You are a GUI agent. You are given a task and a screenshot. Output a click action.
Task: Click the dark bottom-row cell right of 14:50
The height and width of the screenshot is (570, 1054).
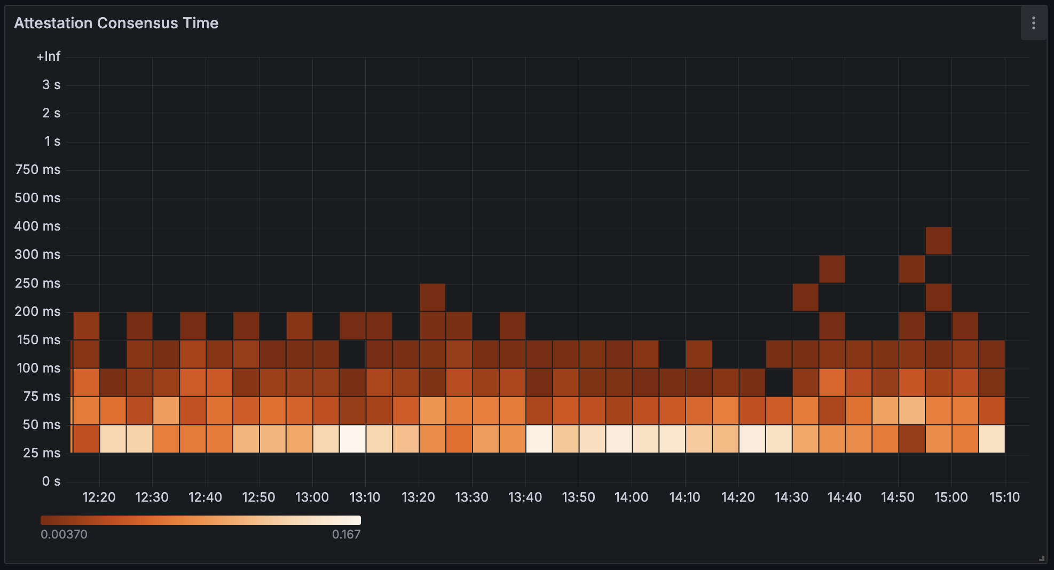(911, 439)
